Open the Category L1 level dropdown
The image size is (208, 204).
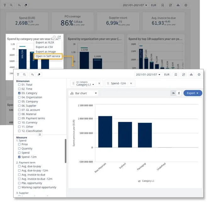click(x=84, y=85)
